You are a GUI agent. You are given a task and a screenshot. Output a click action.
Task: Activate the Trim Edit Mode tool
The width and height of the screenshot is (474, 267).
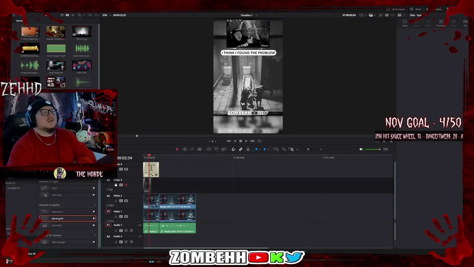(x=185, y=149)
